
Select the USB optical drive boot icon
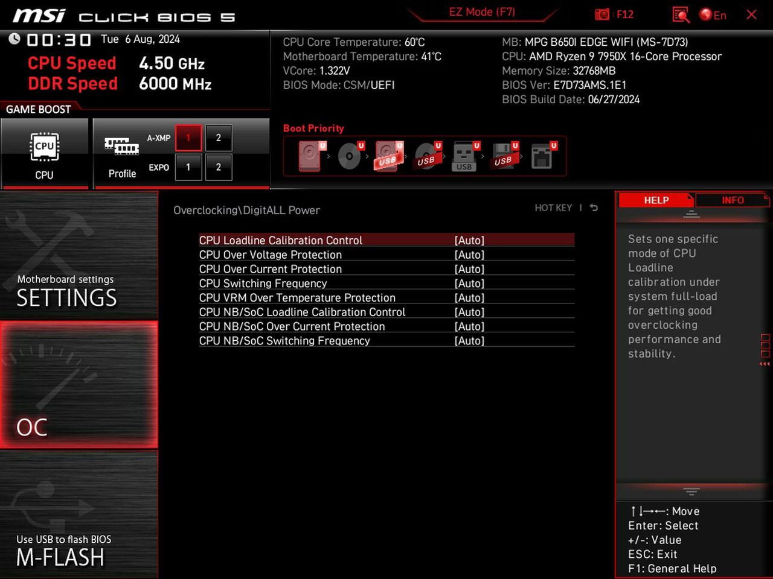[427, 156]
